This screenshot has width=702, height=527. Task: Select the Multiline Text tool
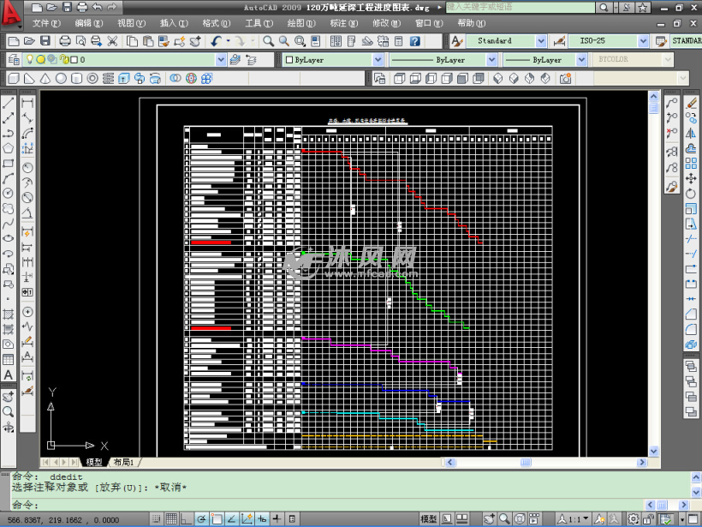point(9,375)
